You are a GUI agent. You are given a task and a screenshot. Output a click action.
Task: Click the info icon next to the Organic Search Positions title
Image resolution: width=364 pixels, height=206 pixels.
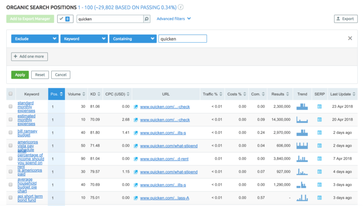[x=181, y=7]
